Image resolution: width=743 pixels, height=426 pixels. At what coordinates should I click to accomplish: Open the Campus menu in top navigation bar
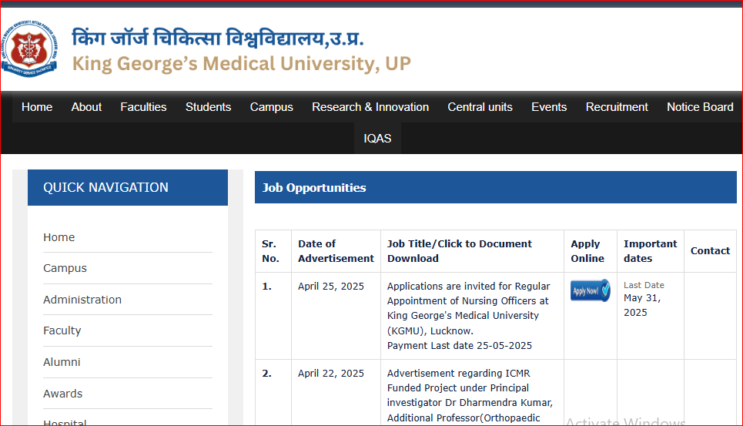pyautogui.click(x=272, y=107)
